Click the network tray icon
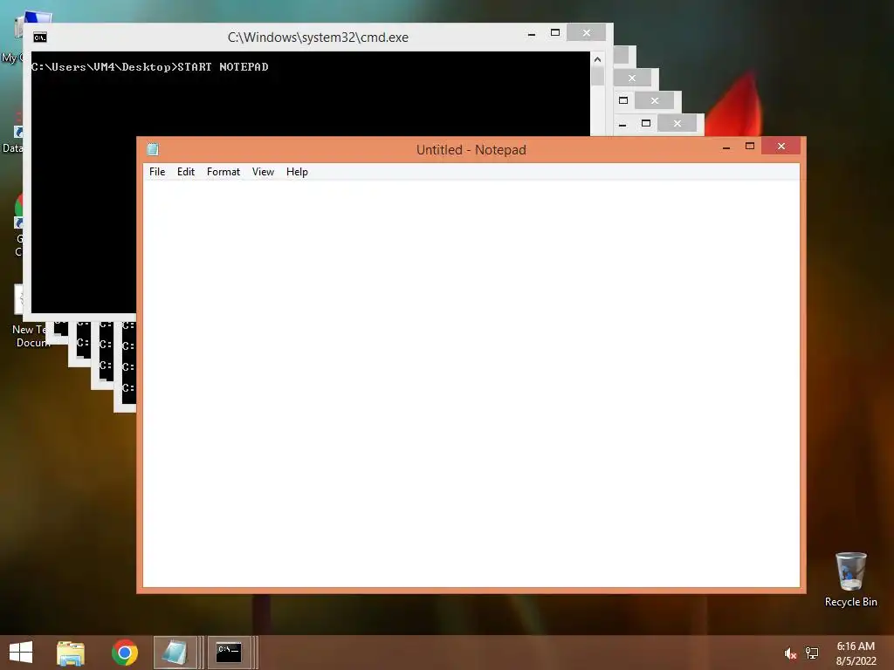The image size is (894, 670). pos(812,653)
